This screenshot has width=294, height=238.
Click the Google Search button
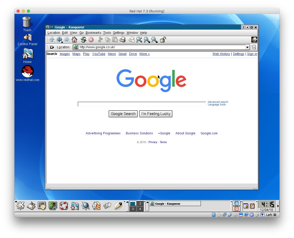pos(123,114)
